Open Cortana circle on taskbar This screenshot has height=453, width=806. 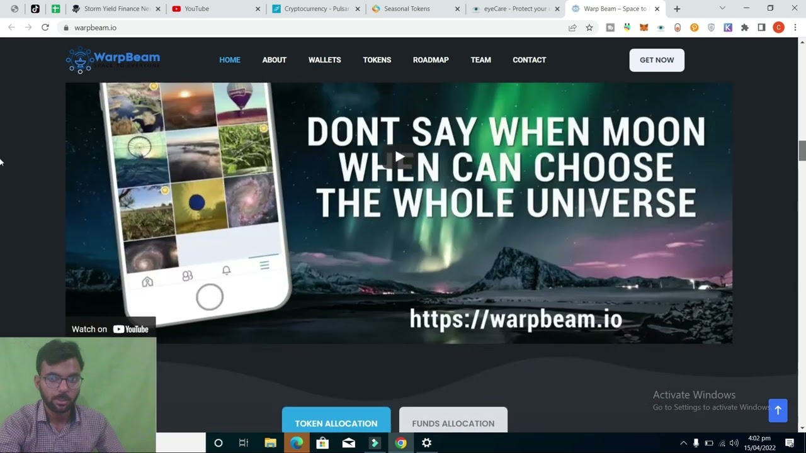pyautogui.click(x=219, y=443)
